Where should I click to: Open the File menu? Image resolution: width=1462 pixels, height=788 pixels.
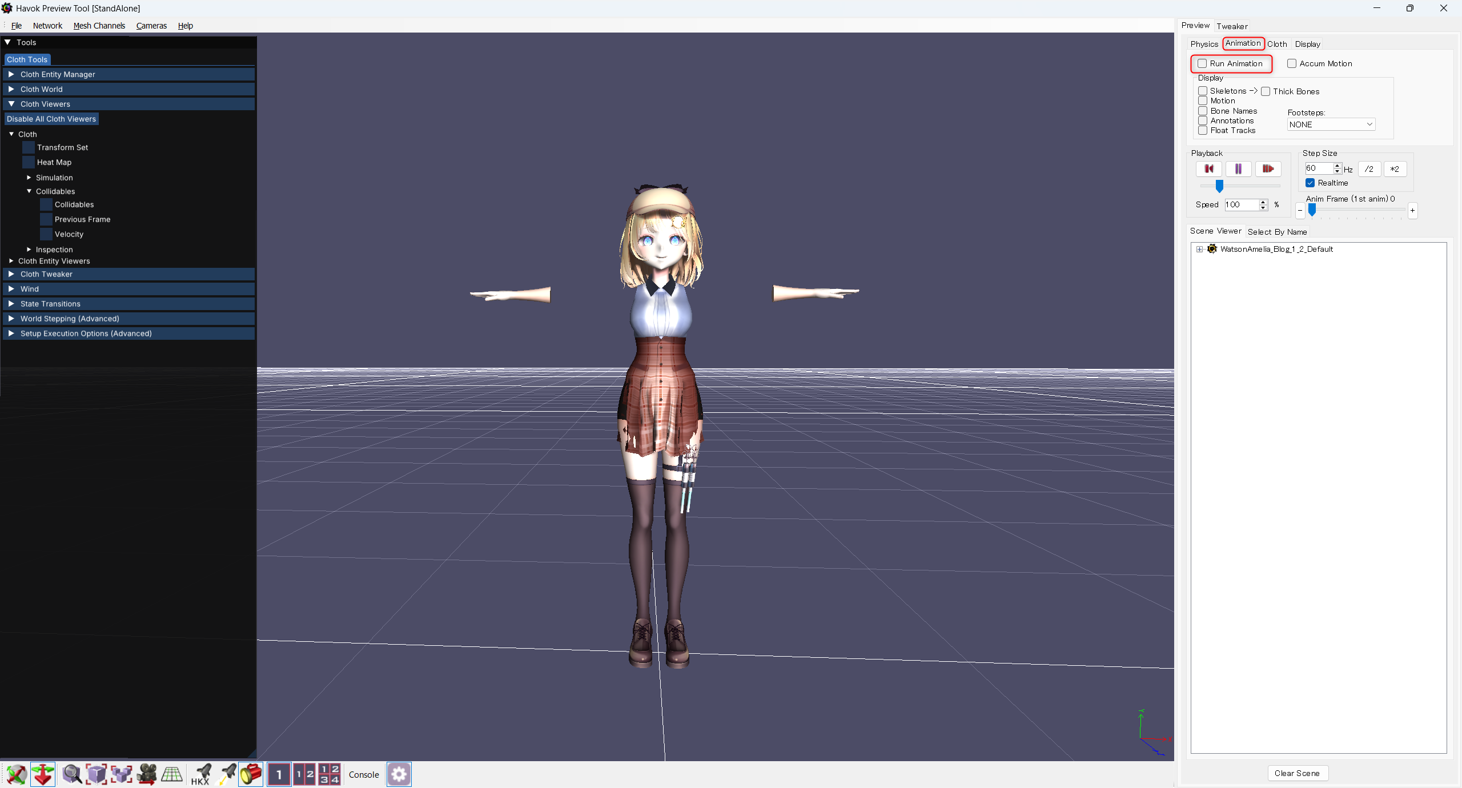click(x=17, y=26)
